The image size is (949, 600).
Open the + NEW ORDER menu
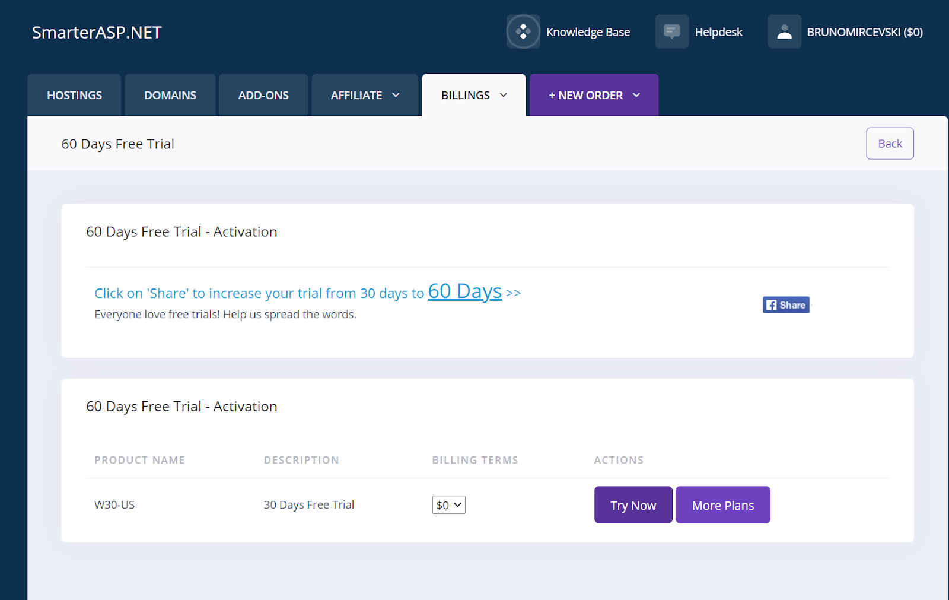click(x=594, y=95)
